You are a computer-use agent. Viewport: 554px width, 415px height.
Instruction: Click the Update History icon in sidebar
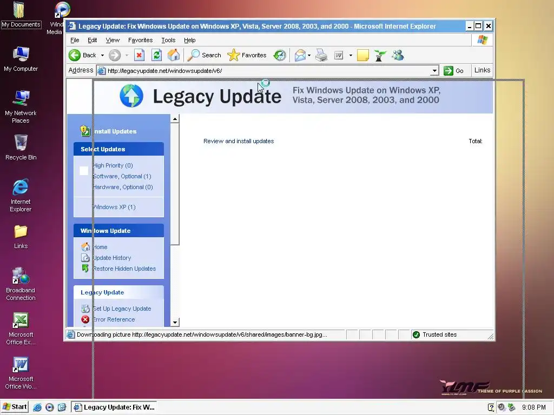pyautogui.click(x=85, y=258)
